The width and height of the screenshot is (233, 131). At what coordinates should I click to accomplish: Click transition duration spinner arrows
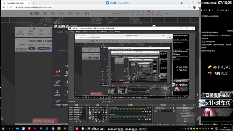click(x=174, y=111)
